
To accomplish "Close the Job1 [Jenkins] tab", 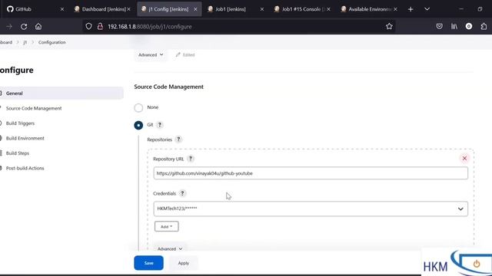I will pos(261,9).
